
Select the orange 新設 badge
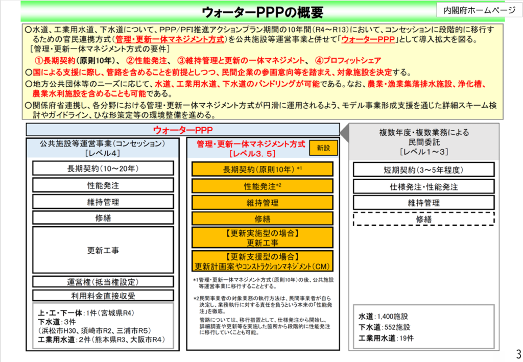323,148
